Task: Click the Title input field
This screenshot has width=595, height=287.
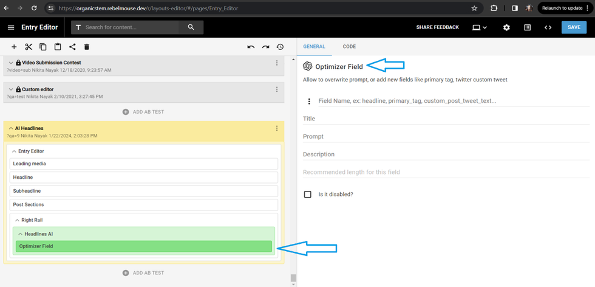Action: click(x=446, y=119)
